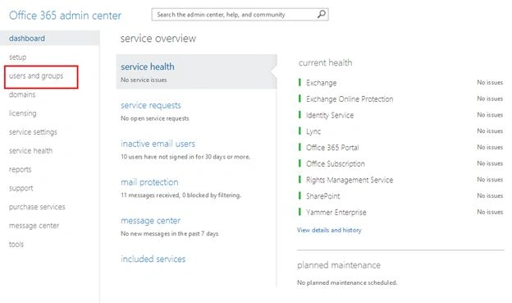Image resolution: width=512 pixels, height=303 pixels.
Task: Click View details and history link
Action: pyautogui.click(x=329, y=230)
